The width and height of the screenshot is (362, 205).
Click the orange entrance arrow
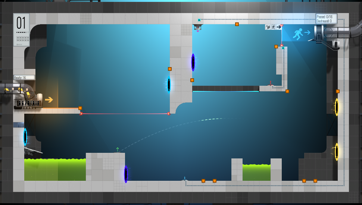click(49, 100)
